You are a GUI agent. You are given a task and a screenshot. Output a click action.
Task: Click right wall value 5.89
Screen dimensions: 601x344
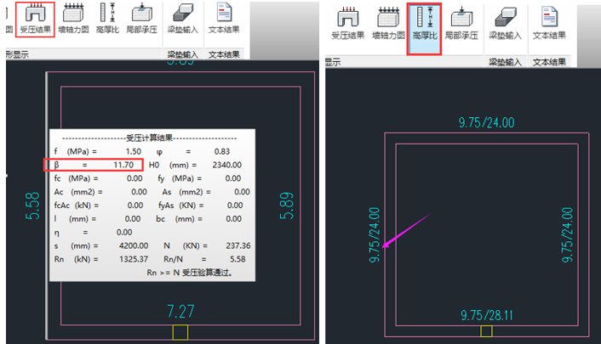click(287, 206)
